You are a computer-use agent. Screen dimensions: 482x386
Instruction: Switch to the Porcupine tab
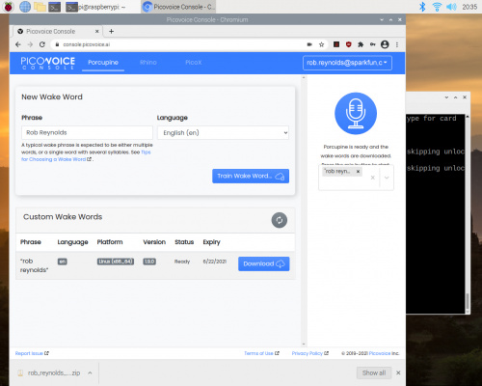103,63
